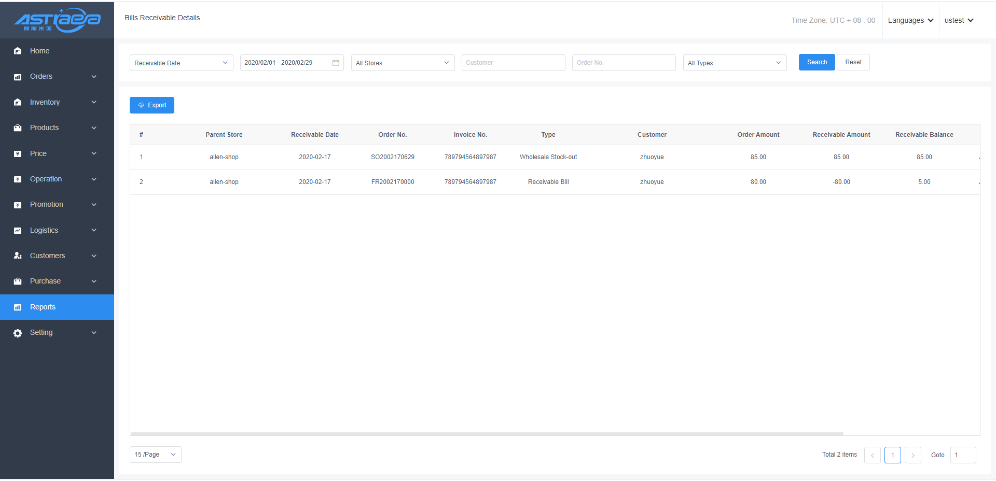Click the Home icon in the sidebar
Viewport: 996px width, 481px height.
[x=18, y=51]
